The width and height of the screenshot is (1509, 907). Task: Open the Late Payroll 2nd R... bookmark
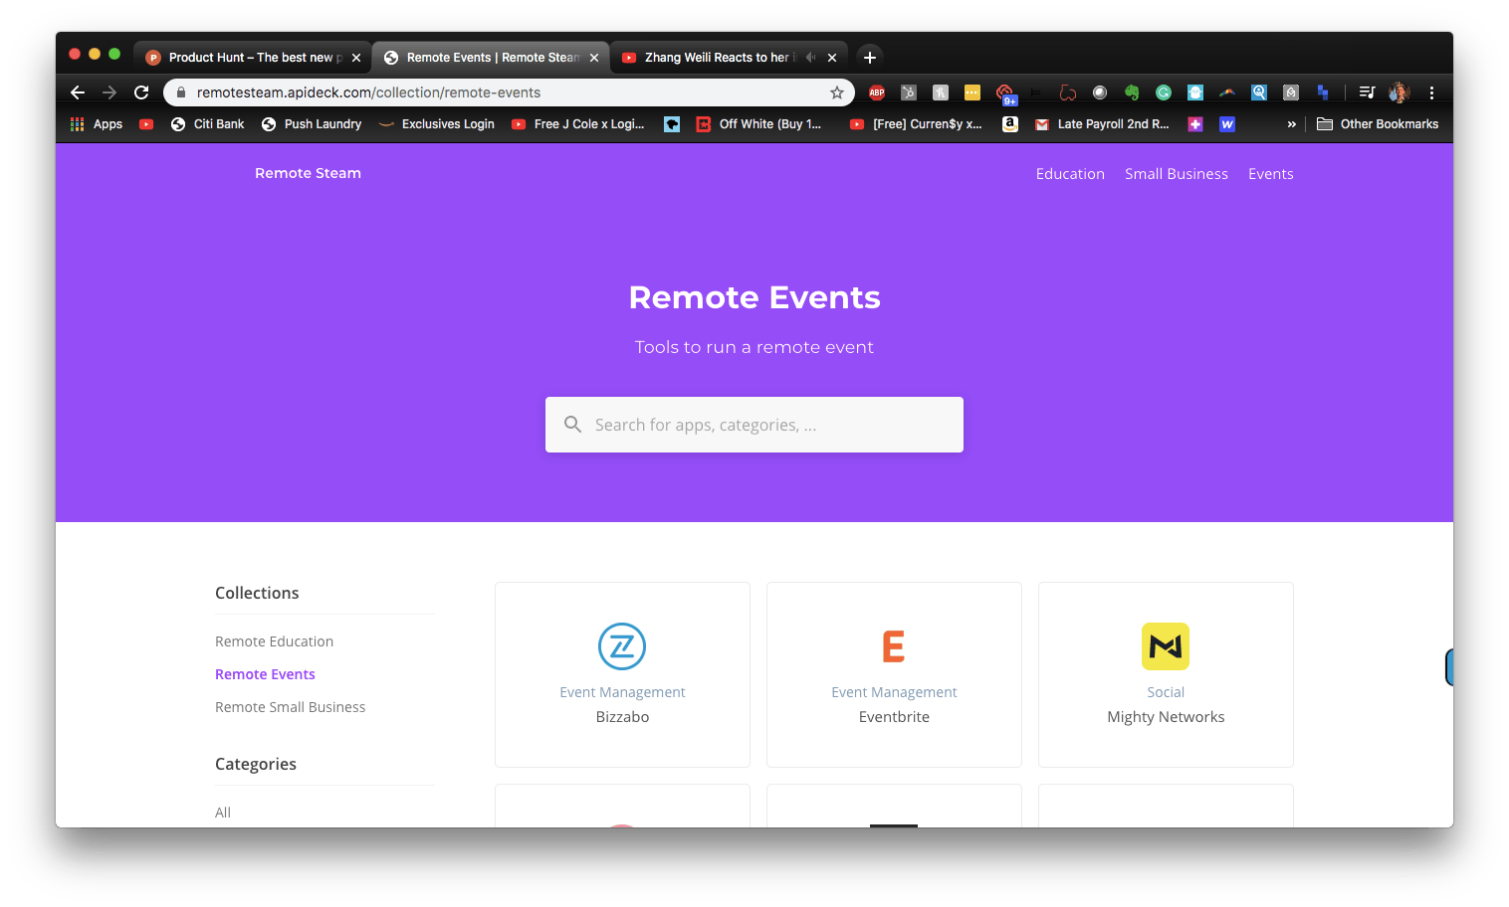point(1102,124)
